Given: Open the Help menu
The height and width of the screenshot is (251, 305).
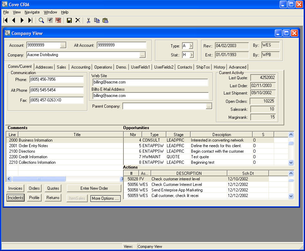Looking at the screenshot, I should (x=65, y=12).
